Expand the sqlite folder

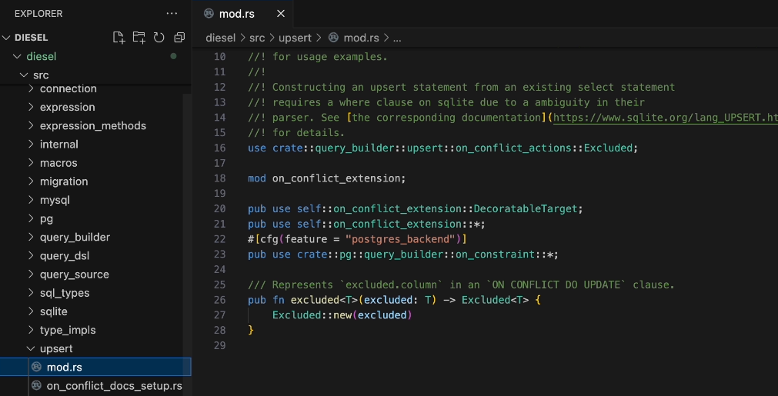pyautogui.click(x=54, y=311)
